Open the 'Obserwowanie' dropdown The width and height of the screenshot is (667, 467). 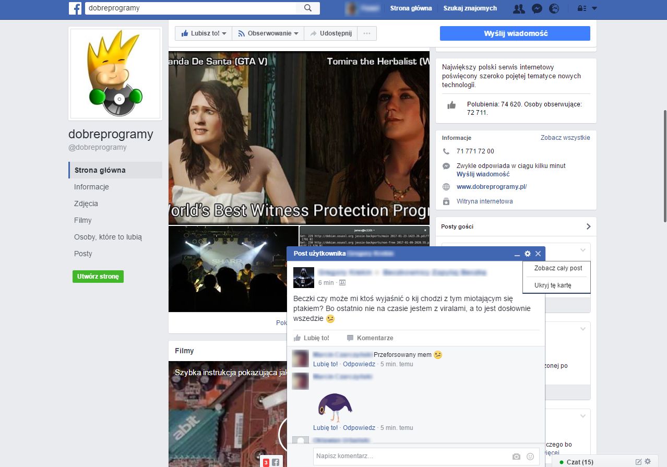click(x=268, y=33)
